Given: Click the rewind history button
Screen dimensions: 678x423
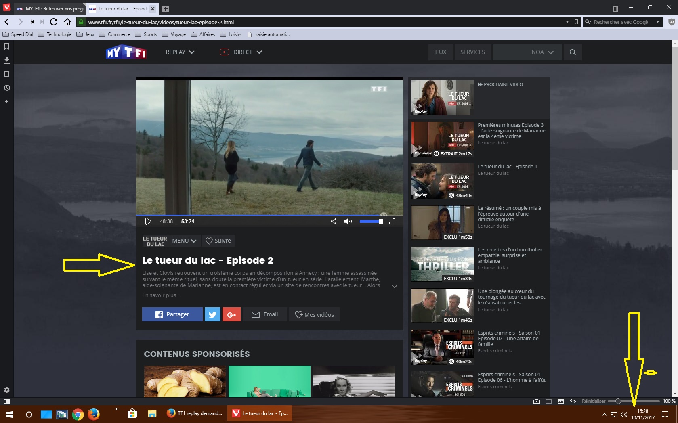Looking at the screenshot, I should click(32, 22).
